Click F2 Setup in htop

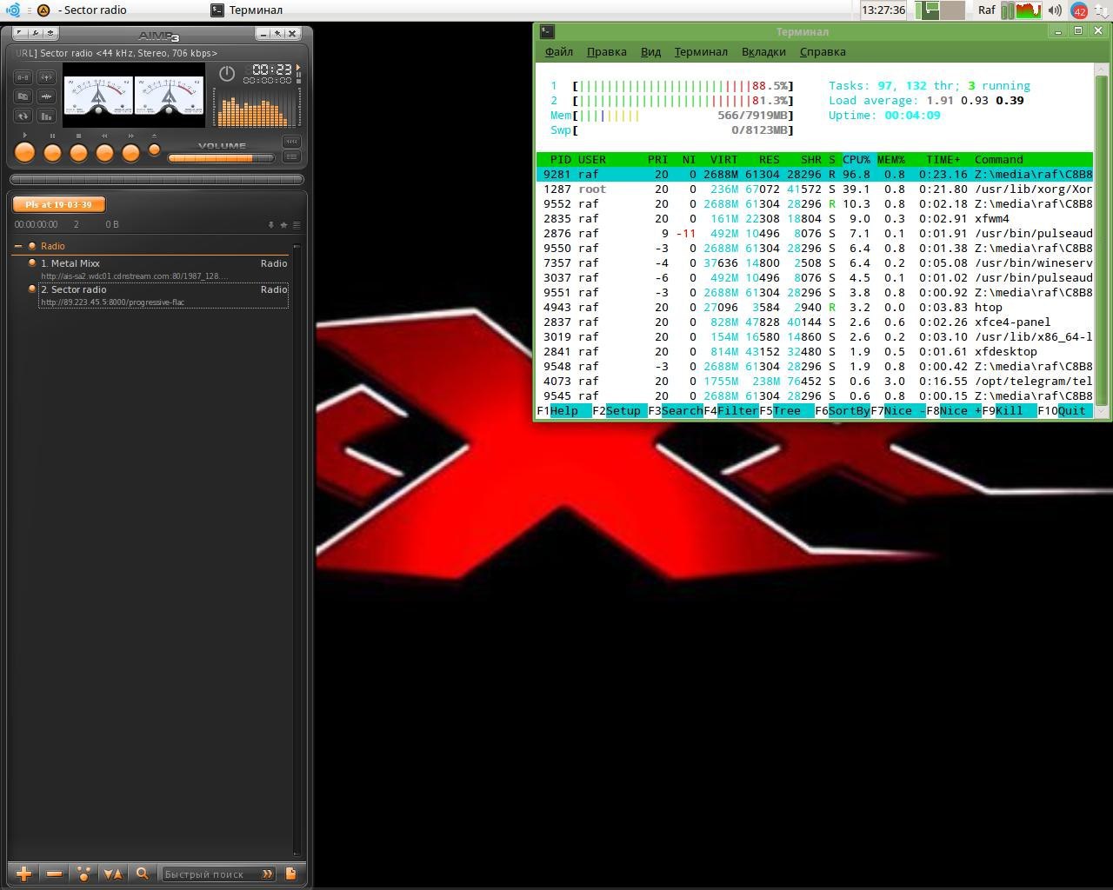point(619,411)
